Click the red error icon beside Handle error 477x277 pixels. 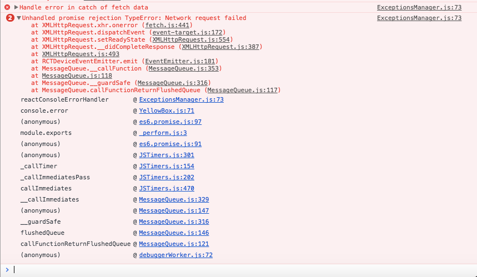coord(7,7)
